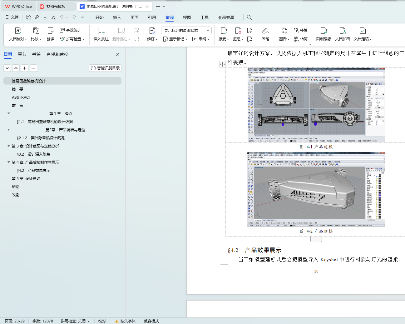Collapse the 第 1 章 绪论 outline node
The image size is (405, 324).
[9, 113]
